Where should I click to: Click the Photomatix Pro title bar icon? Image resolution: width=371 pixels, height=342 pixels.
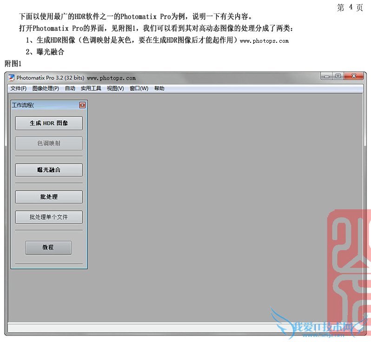[11, 78]
